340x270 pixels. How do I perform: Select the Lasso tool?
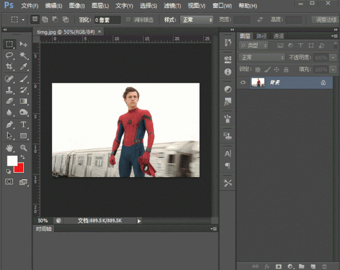click(x=10, y=55)
